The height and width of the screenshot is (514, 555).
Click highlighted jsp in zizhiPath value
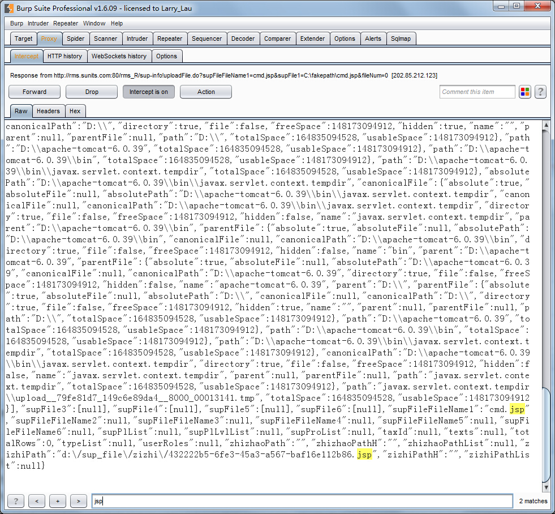364,455
